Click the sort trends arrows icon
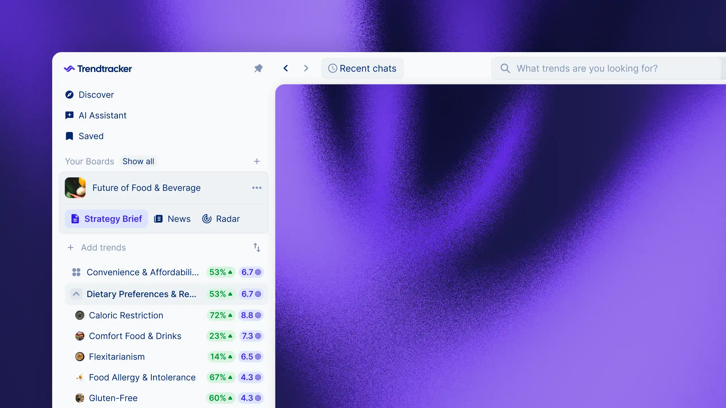This screenshot has height=408, width=726. click(x=257, y=247)
